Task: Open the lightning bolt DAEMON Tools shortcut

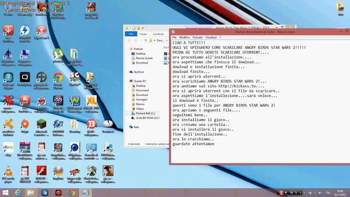Action: [25, 33]
